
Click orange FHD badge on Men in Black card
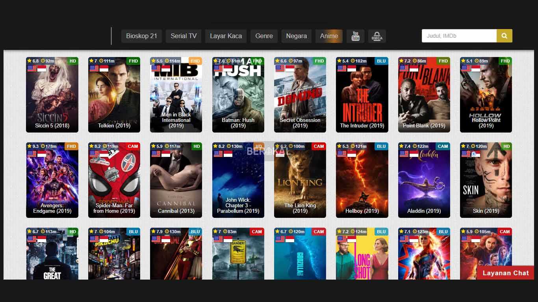(x=195, y=61)
